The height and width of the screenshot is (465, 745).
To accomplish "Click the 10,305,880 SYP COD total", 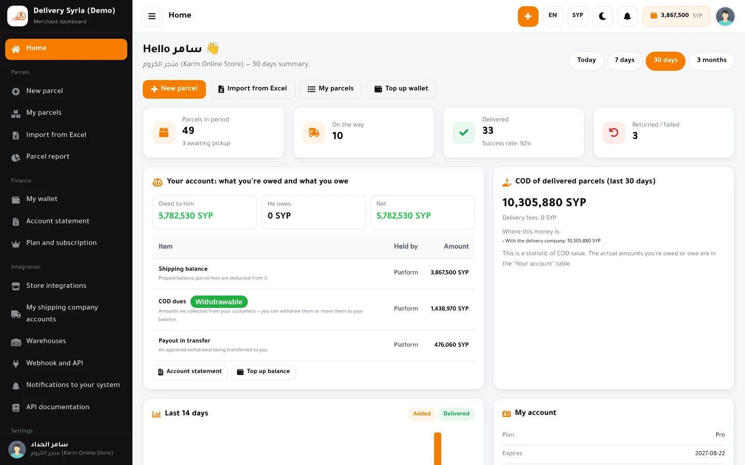I will pos(544,203).
